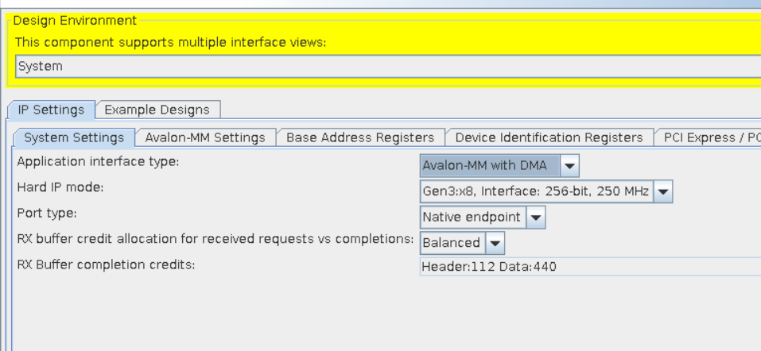Select the System Settings sub-tab
761x351 pixels.
74,137
